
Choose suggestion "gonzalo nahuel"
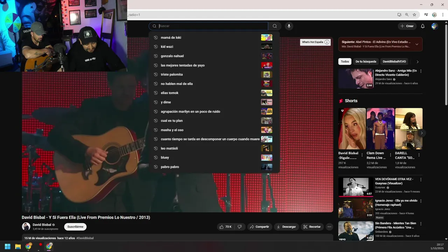[x=214, y=56]
